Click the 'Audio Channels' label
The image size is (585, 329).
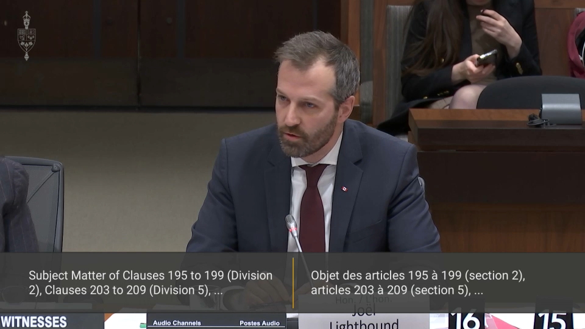click(x=177, y=323)
